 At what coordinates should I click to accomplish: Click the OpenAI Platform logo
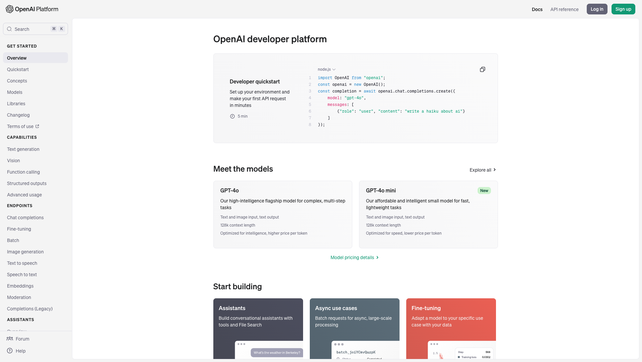click(32, 9)
